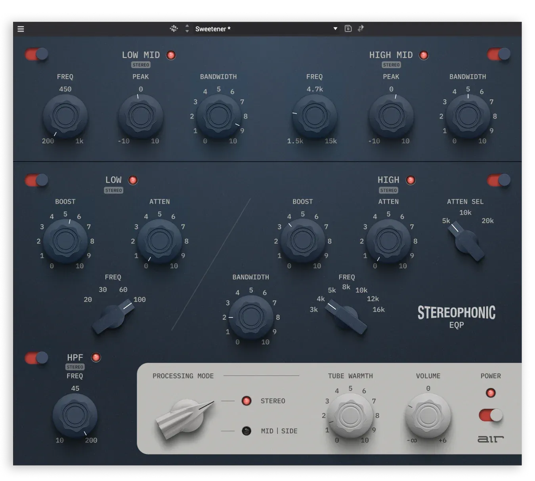Image resolution: width=535 pixels, height=481 pixels.
Task: Select 3k on HIGH FREQ selector
Action: click(x=313, y=309)
